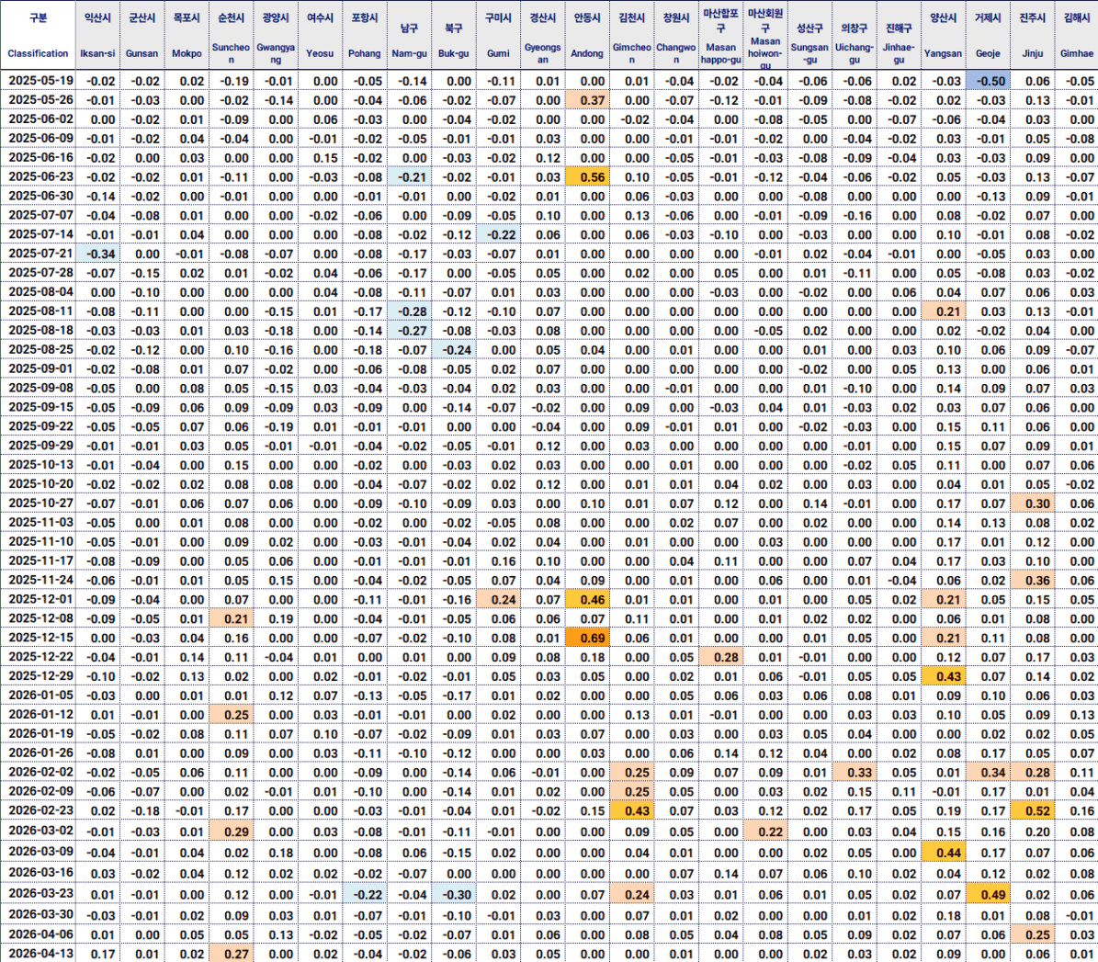
Task: Click the -0.34 cell under Iksan-si
Action: pos(98,254)
